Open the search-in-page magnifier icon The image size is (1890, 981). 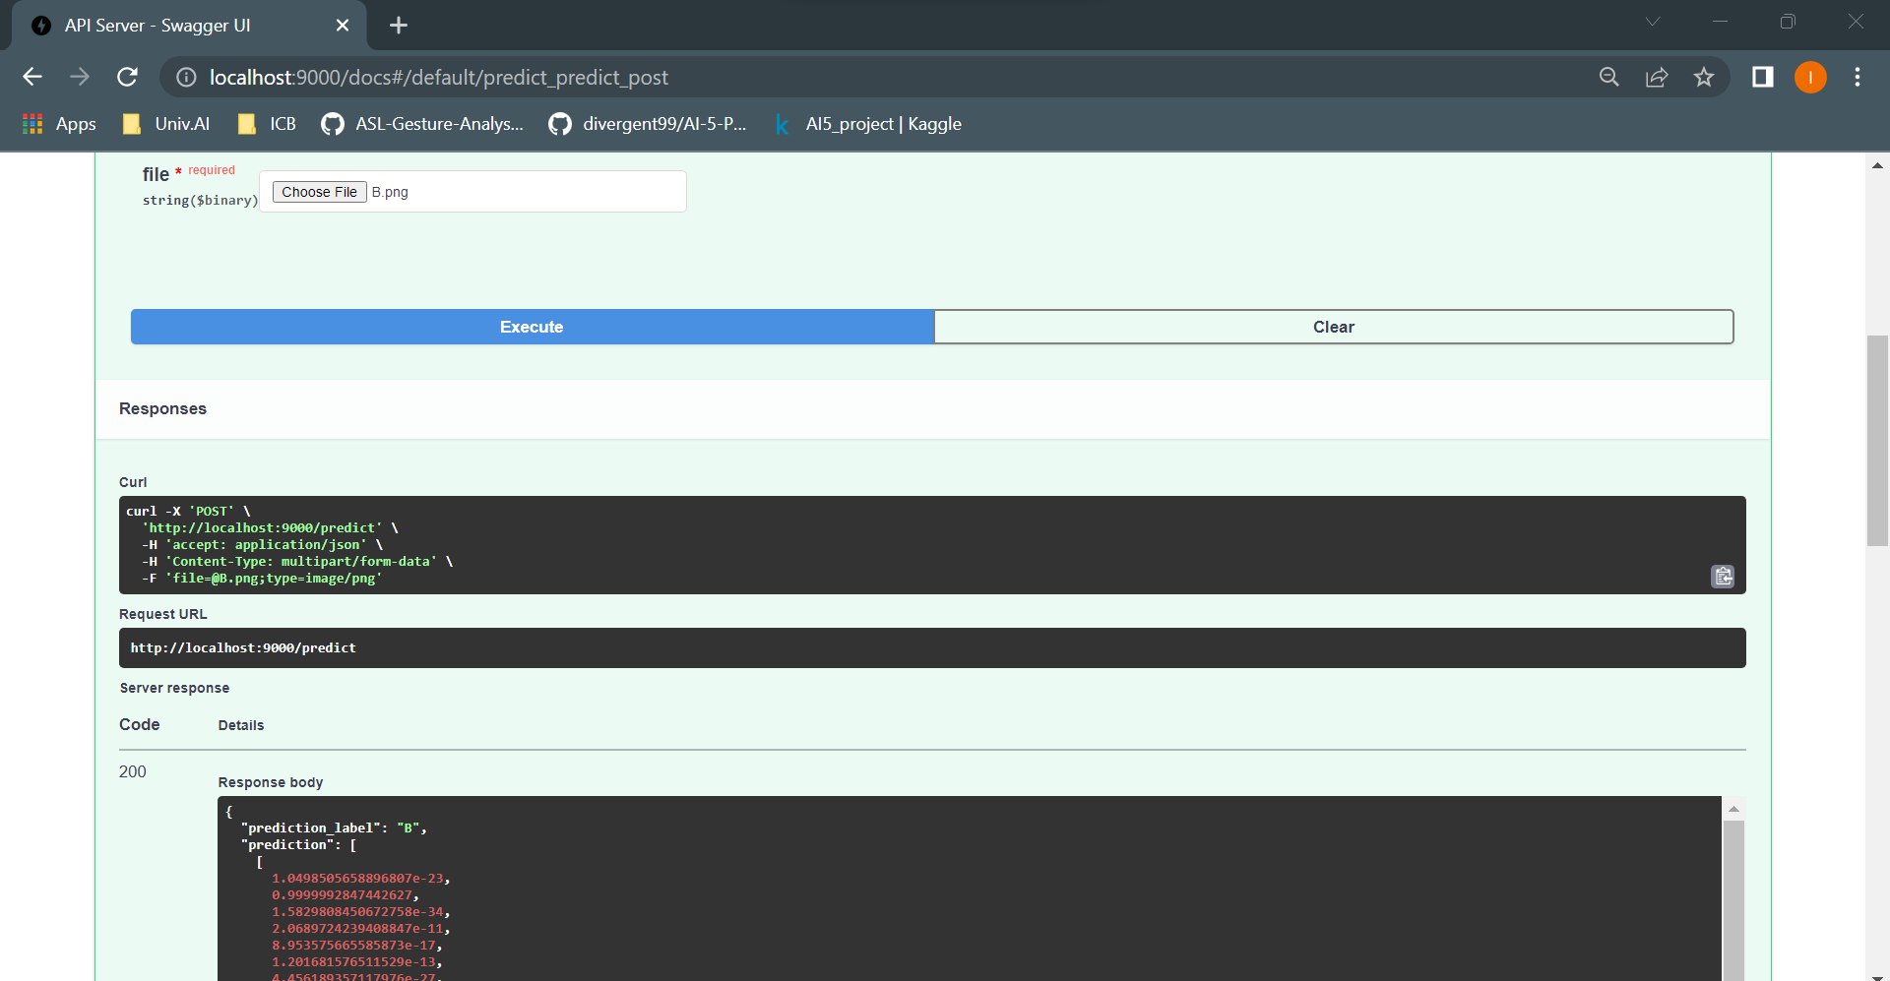[1609, 77]
